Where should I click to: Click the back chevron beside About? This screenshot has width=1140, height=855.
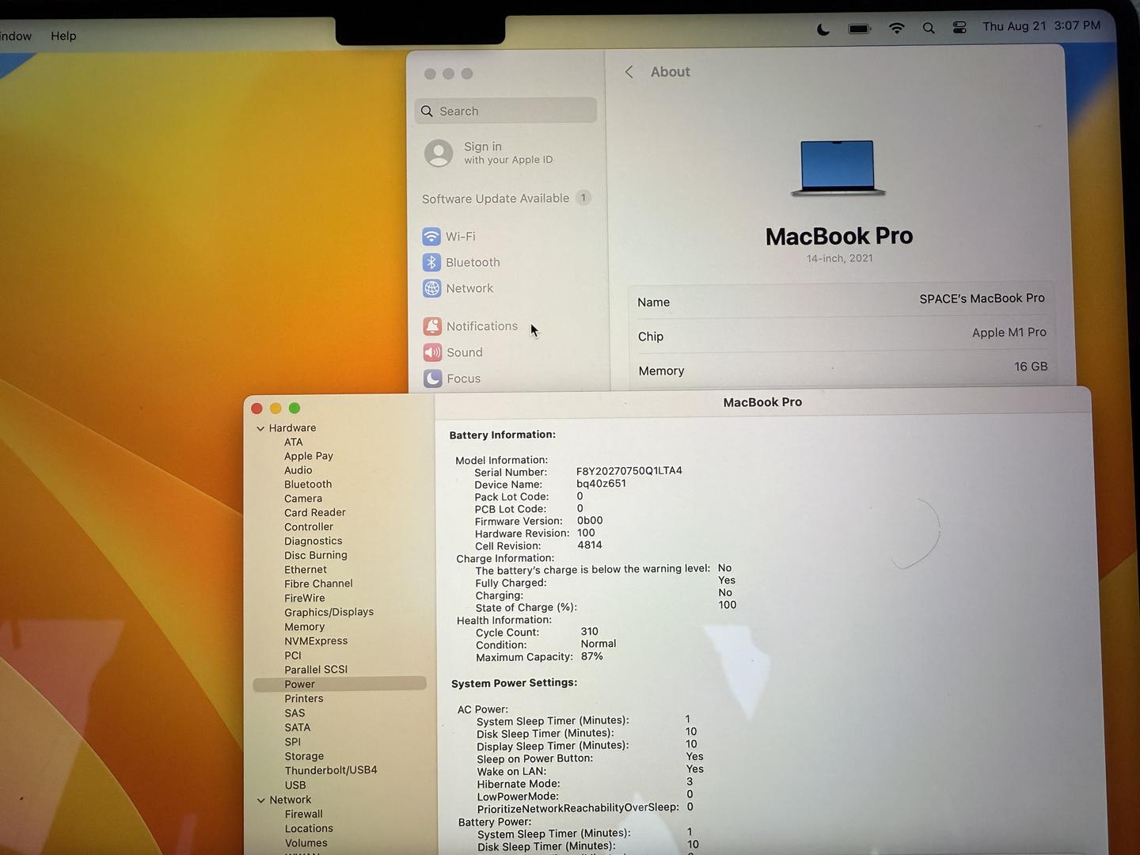[x=629, y=72]
